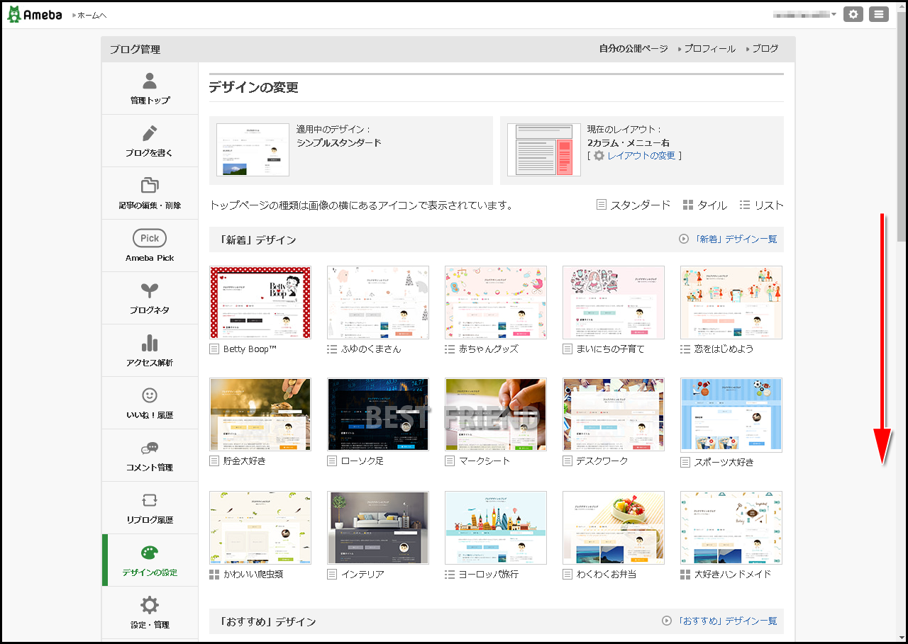Open アクセス解析 bar chart icon
This screenshot has height=644, width=908.
(150, 343)
